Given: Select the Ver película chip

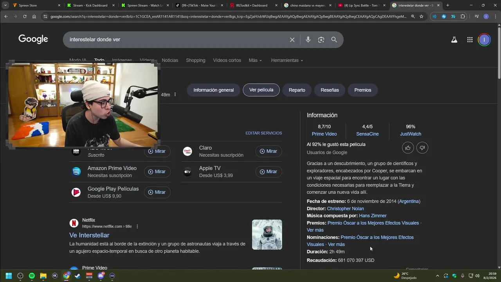Looking at the screenshot, I should (x=261, y=90).
